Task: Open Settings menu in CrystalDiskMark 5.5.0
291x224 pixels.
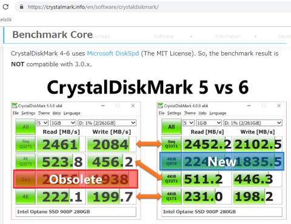Action: pos(28,113)
